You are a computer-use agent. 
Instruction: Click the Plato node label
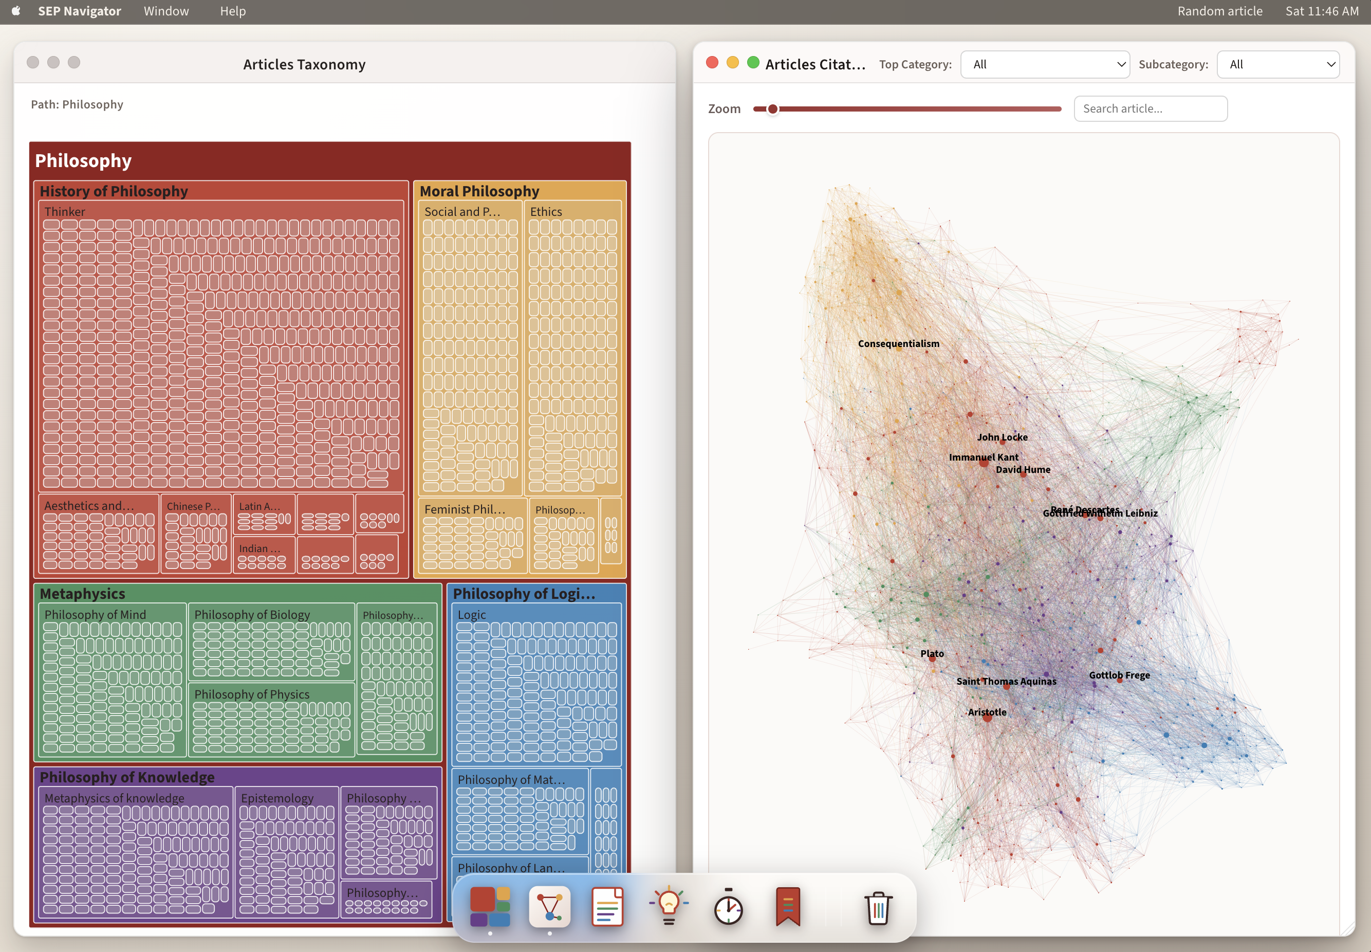[x=932, y=654]
